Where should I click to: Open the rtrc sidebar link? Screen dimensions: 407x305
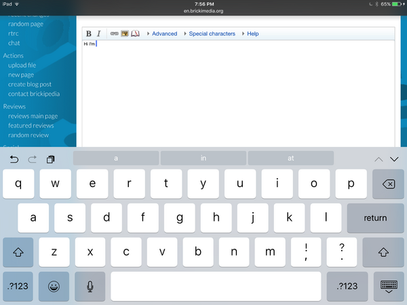click(14, 33)
